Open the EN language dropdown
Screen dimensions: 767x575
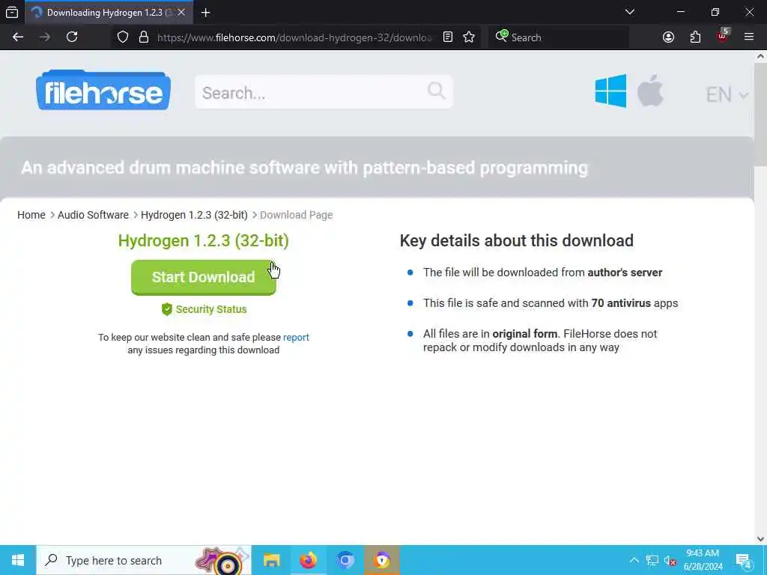[727, 95]
